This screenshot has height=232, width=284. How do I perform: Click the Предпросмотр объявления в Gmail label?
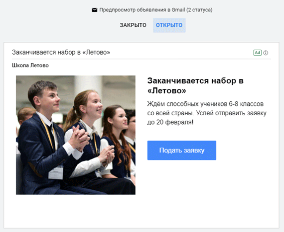pos(142,10)
